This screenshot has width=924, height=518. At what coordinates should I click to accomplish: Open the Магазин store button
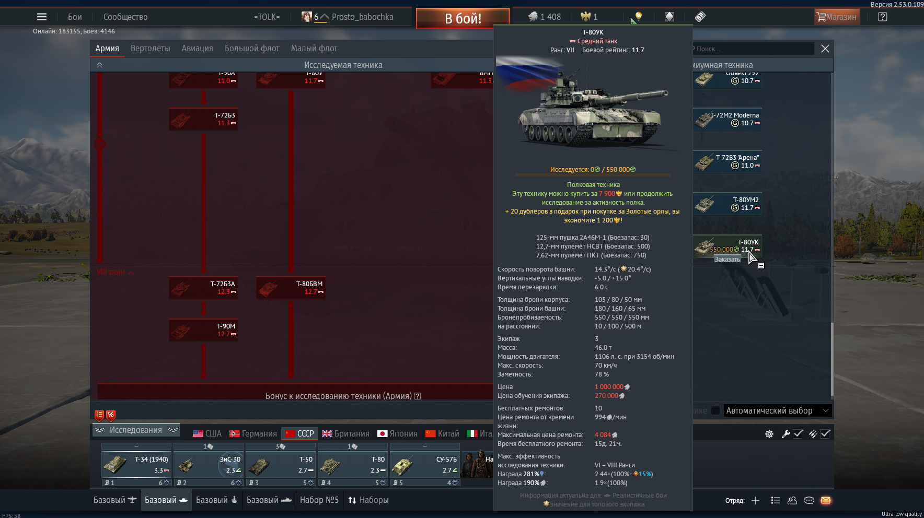(x=836, y=17)
